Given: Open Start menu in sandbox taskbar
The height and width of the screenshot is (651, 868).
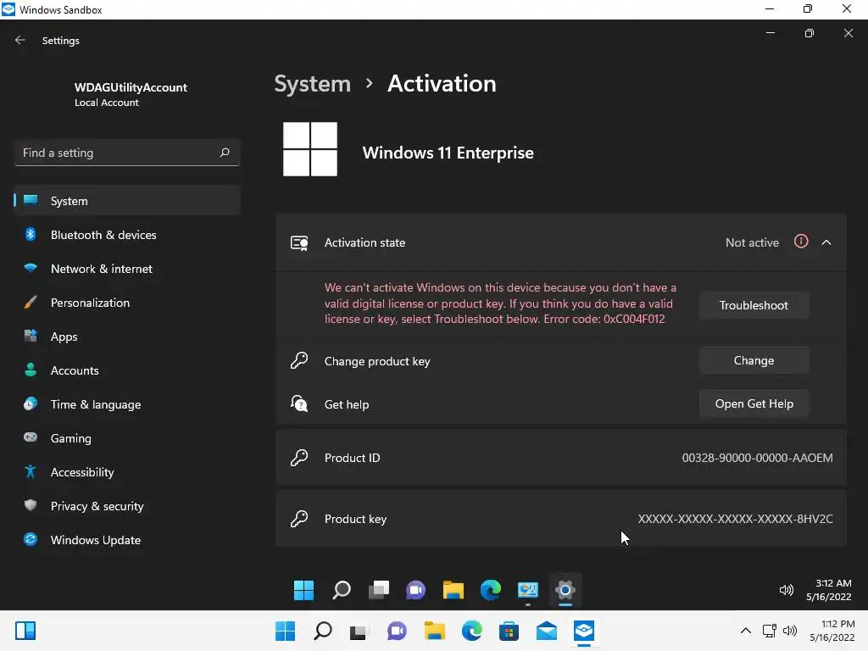Looking at the screenshot, I should coord(304,590).
